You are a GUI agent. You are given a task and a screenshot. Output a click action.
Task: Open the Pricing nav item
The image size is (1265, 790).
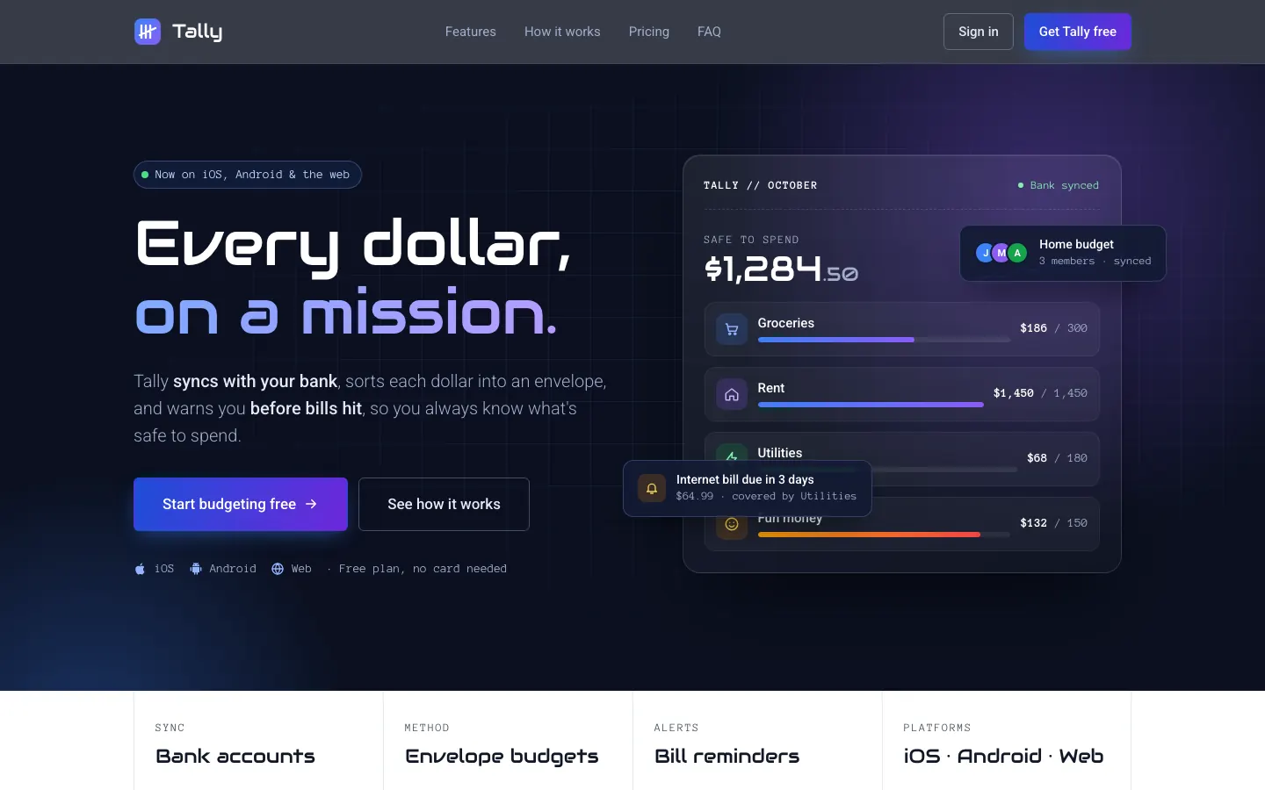[x=649, y=32]
